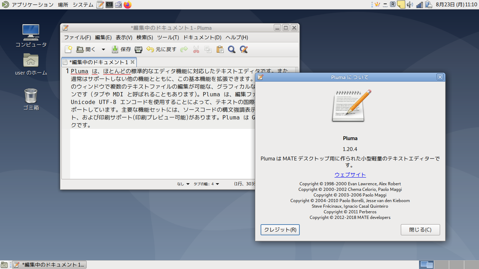
Task: Create a new document in Pluma toolbar
Action: [68, 49]
